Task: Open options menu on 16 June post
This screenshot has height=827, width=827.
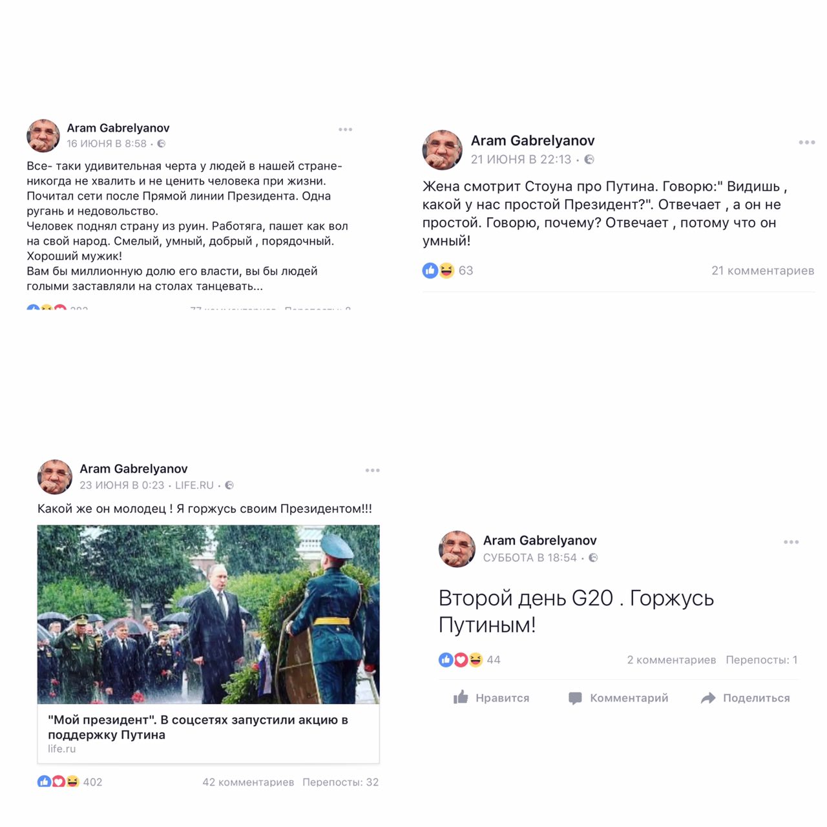Action: (346, 129)
